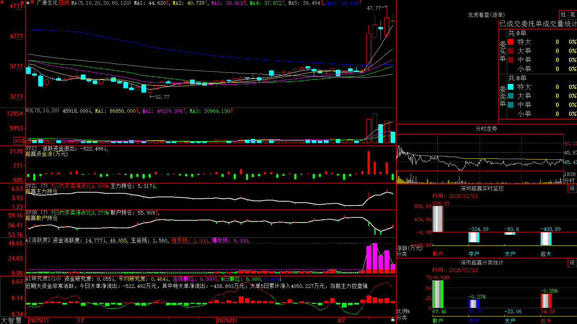
Task: Click the 龙虎看盘(逐单) panel title
Action: 486,15
